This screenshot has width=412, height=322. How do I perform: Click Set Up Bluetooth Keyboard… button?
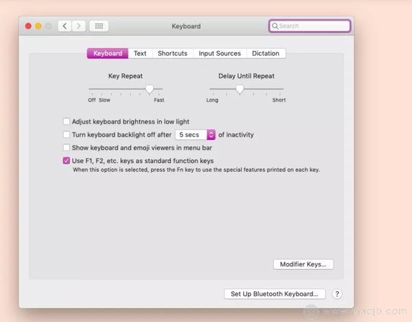(275, 294)
